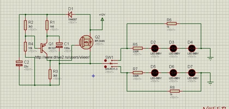Viewport: 229px width, 109px height.
Task: Select the D4 LED symbol
Action: coord(192,48)
